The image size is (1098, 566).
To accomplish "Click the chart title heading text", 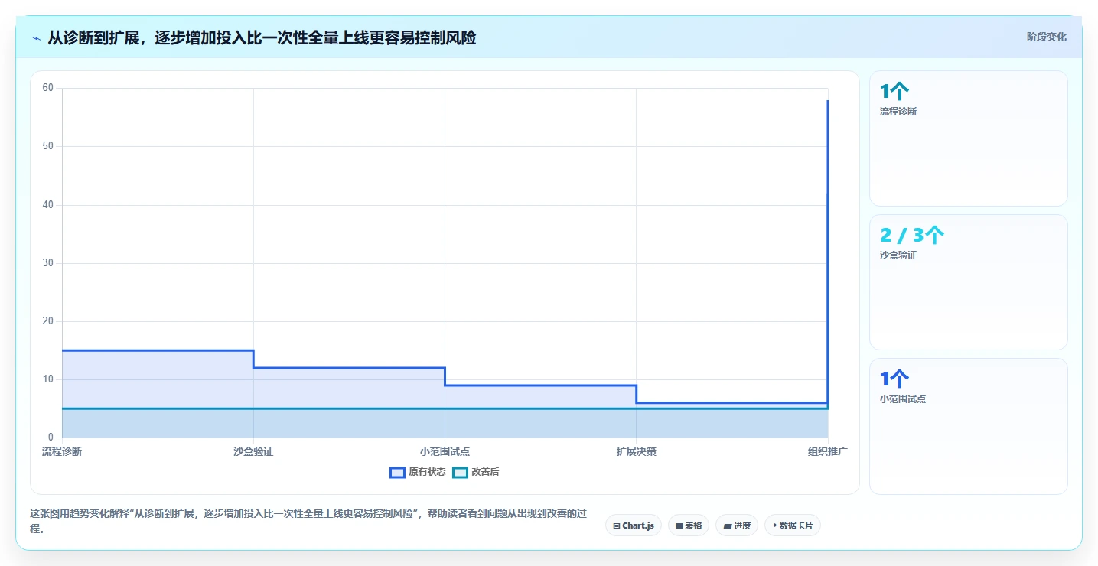I will click(262, 37).
